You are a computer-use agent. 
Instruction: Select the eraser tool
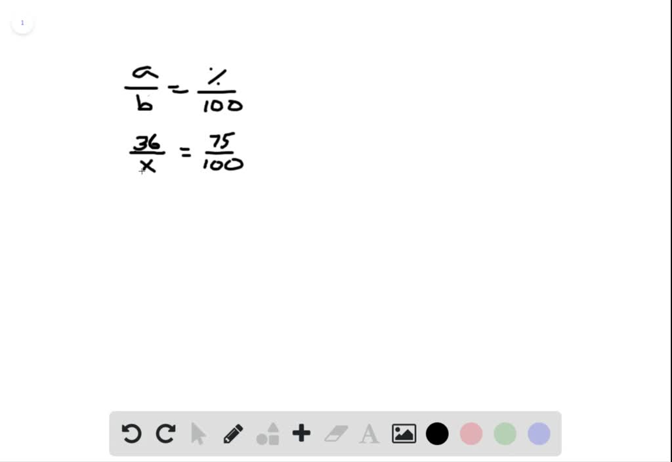point(336,433)
